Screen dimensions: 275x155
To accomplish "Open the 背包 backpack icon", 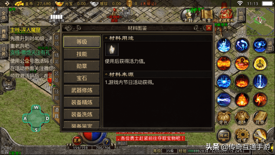I will point(223,118).
